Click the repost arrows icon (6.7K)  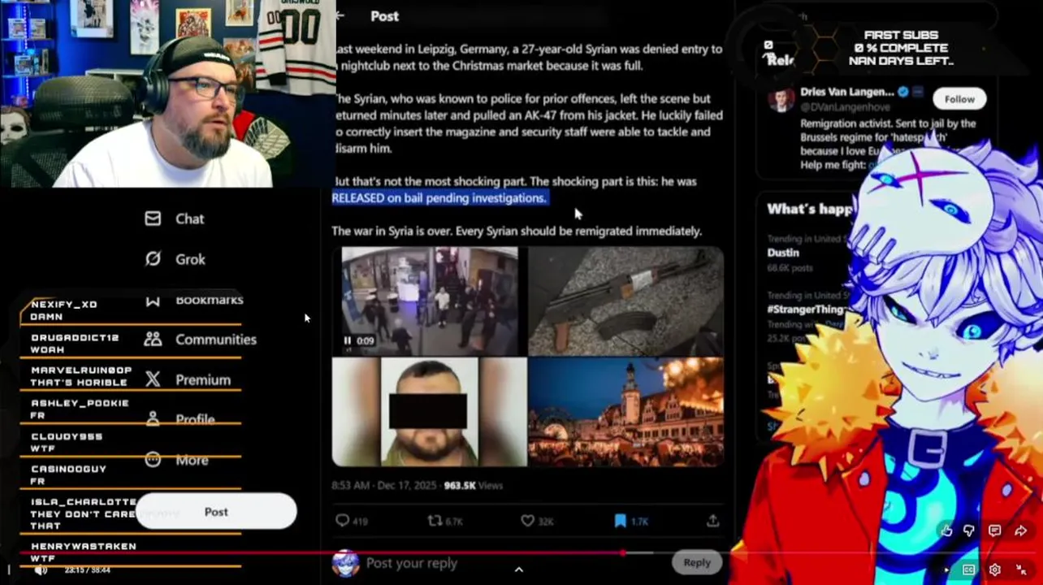tap(435, 521)
